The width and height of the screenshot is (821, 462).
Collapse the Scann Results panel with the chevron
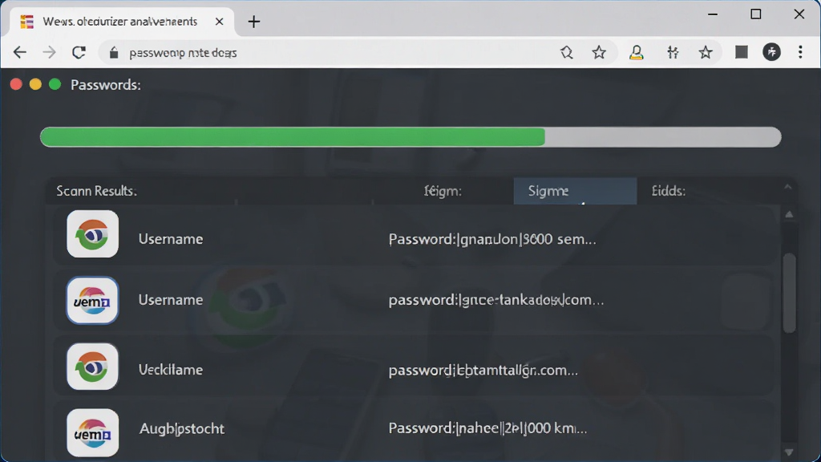[788, 187]
